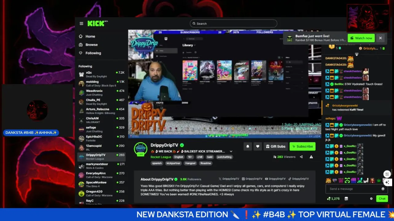Open EverydayAlvx channel in Following list
The image size is (394, 221).
tap(101, 175)
